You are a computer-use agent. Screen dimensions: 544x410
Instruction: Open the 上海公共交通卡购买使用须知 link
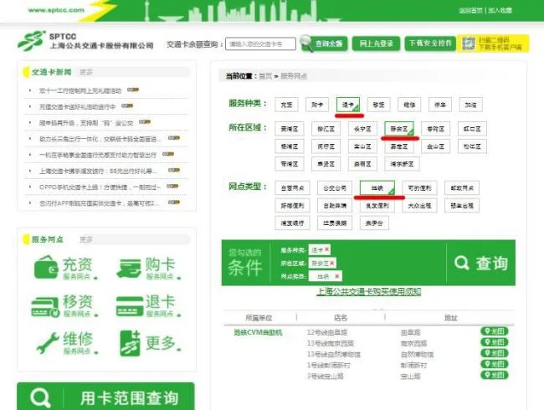point(369,292)
